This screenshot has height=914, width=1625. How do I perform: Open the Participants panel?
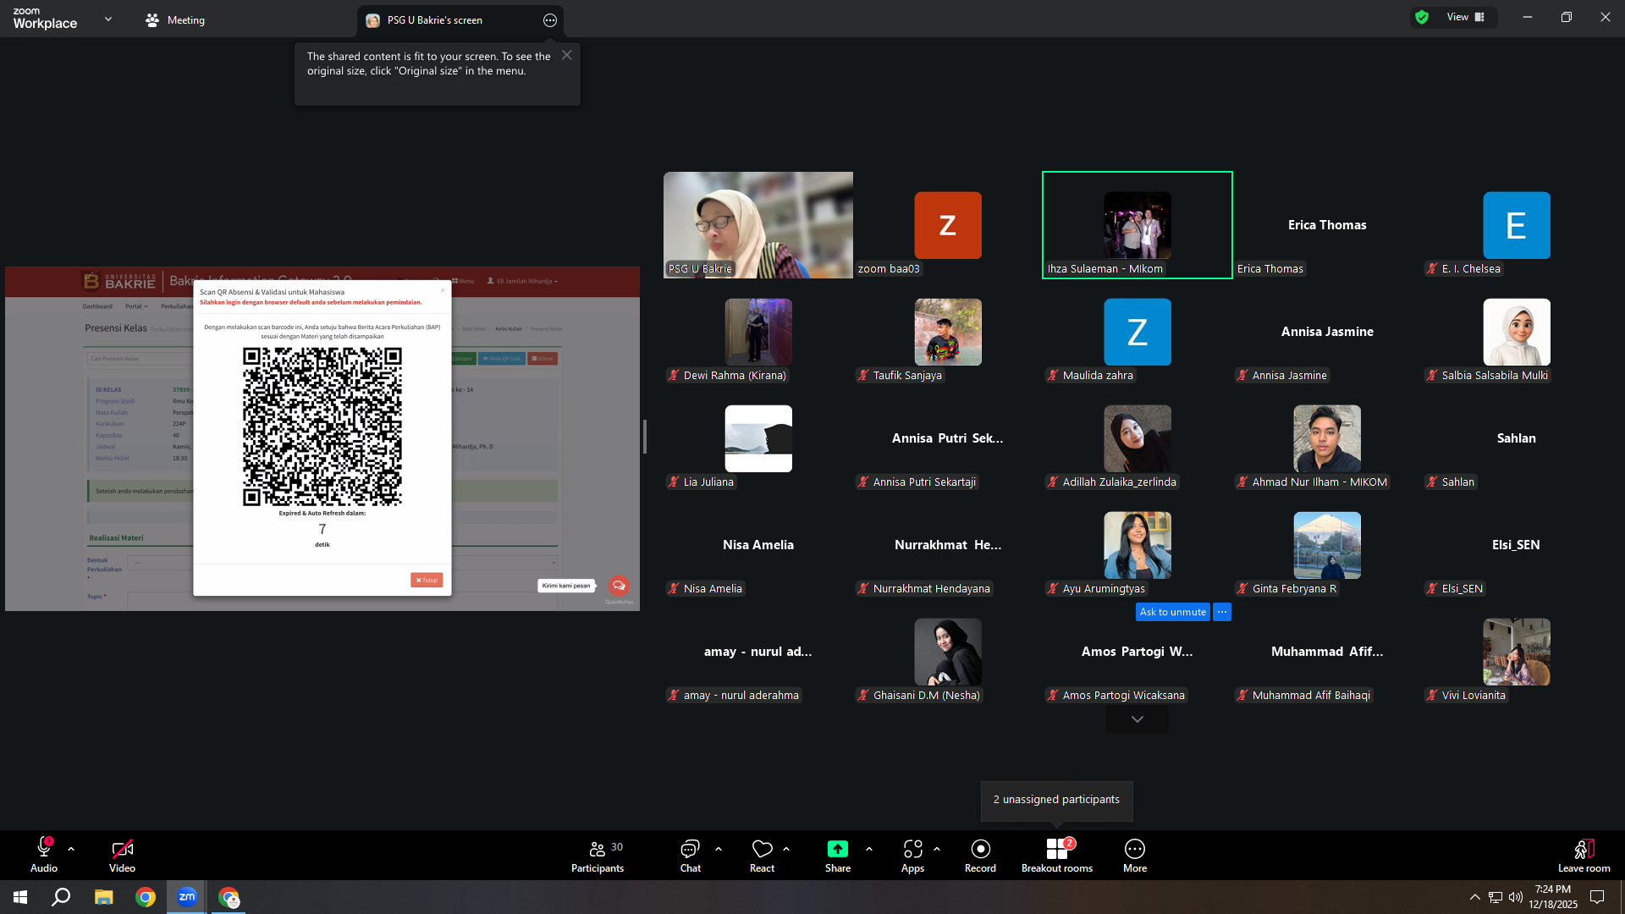click(x=598, y=855)
